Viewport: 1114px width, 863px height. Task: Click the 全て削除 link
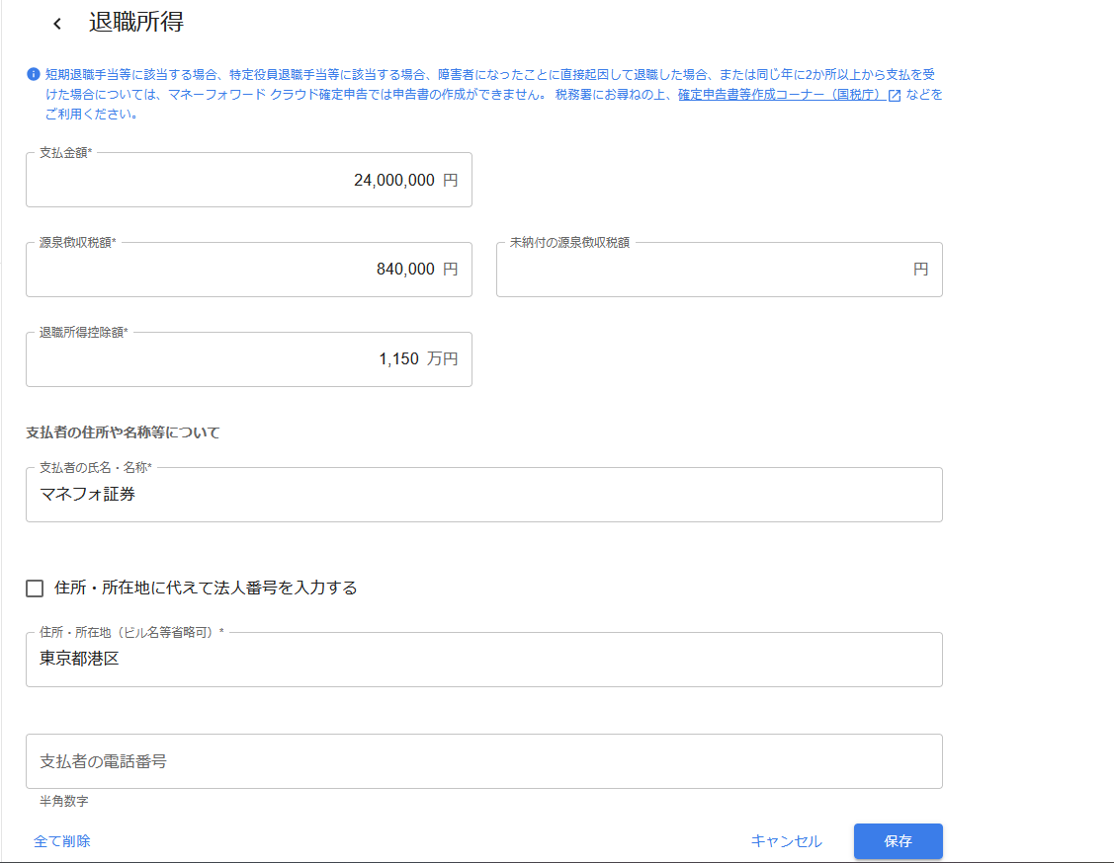[62, 841]
